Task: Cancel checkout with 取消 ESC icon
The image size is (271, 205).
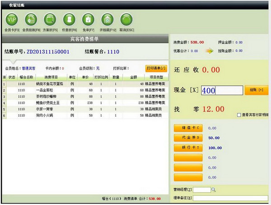Action: tap(126, 20)
